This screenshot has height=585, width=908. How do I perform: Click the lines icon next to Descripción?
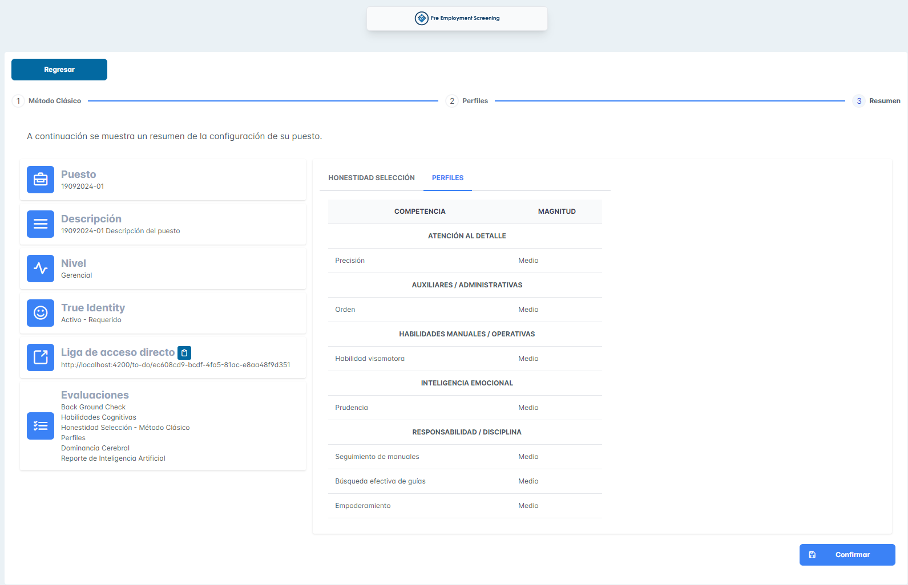click(41, 224)
